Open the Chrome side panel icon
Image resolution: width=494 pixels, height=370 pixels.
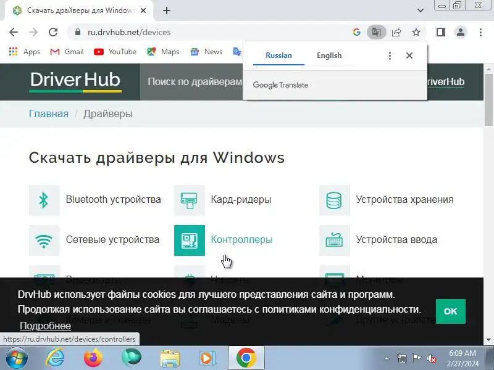pos(441,32)
